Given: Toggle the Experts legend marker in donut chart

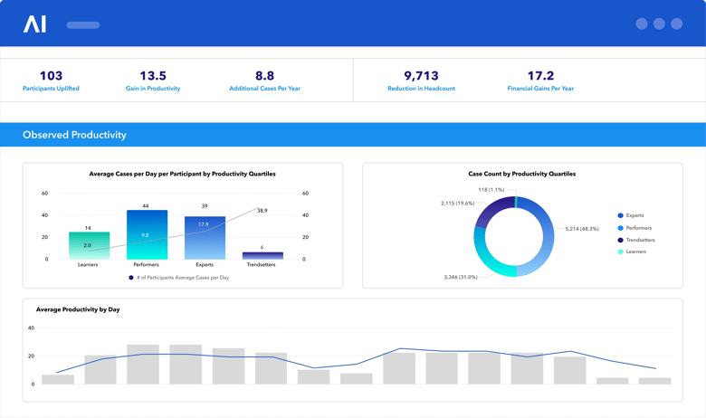Looking at the screenshot, I should click(x=620, y=215).
